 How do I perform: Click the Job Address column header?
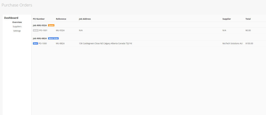point(85,19)
